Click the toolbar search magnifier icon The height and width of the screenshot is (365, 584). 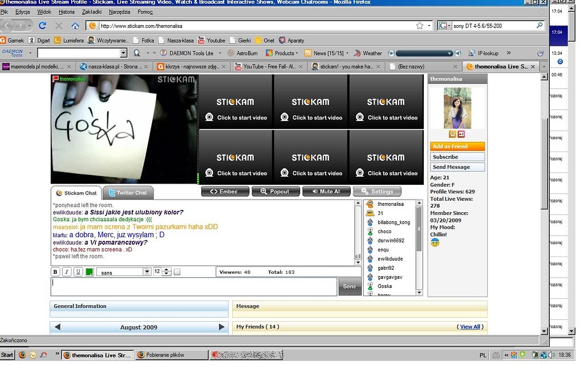(137, 53)
